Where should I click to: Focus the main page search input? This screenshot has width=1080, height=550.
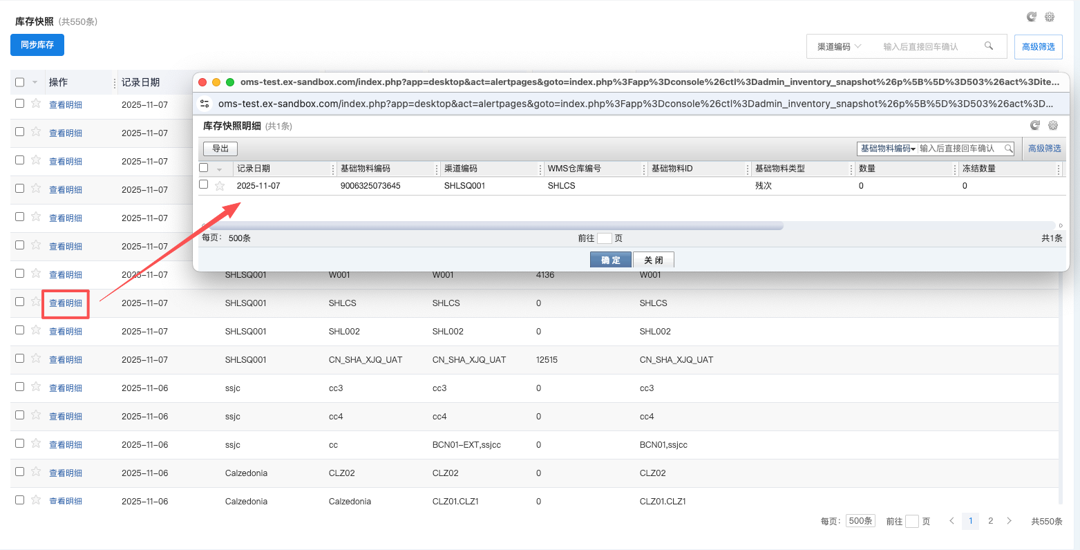(929, 46)
